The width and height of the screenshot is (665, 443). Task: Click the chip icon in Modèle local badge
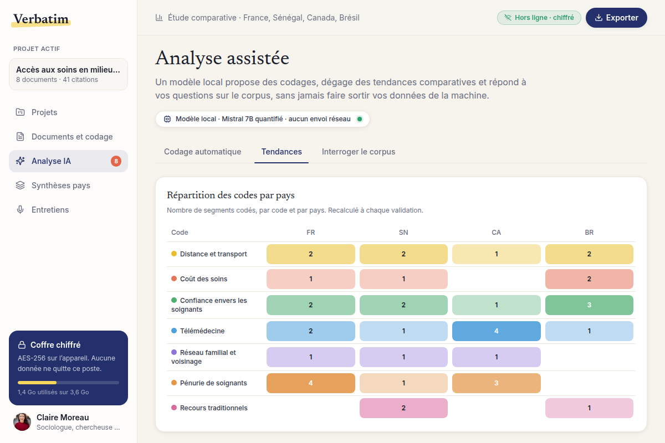pos(167,119)
